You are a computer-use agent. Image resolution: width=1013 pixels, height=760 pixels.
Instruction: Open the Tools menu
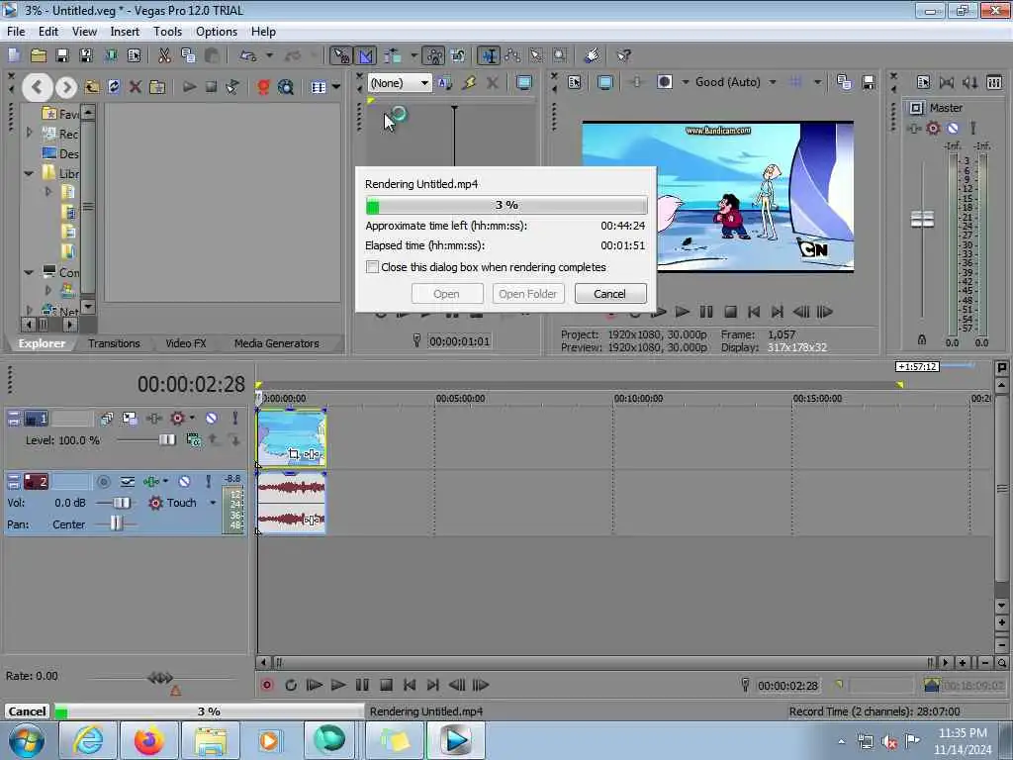pos(167,31)
